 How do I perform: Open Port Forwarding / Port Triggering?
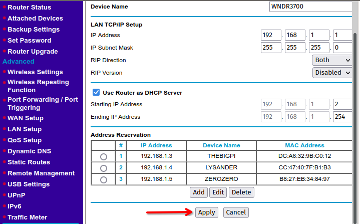click(x=43, y=104)
